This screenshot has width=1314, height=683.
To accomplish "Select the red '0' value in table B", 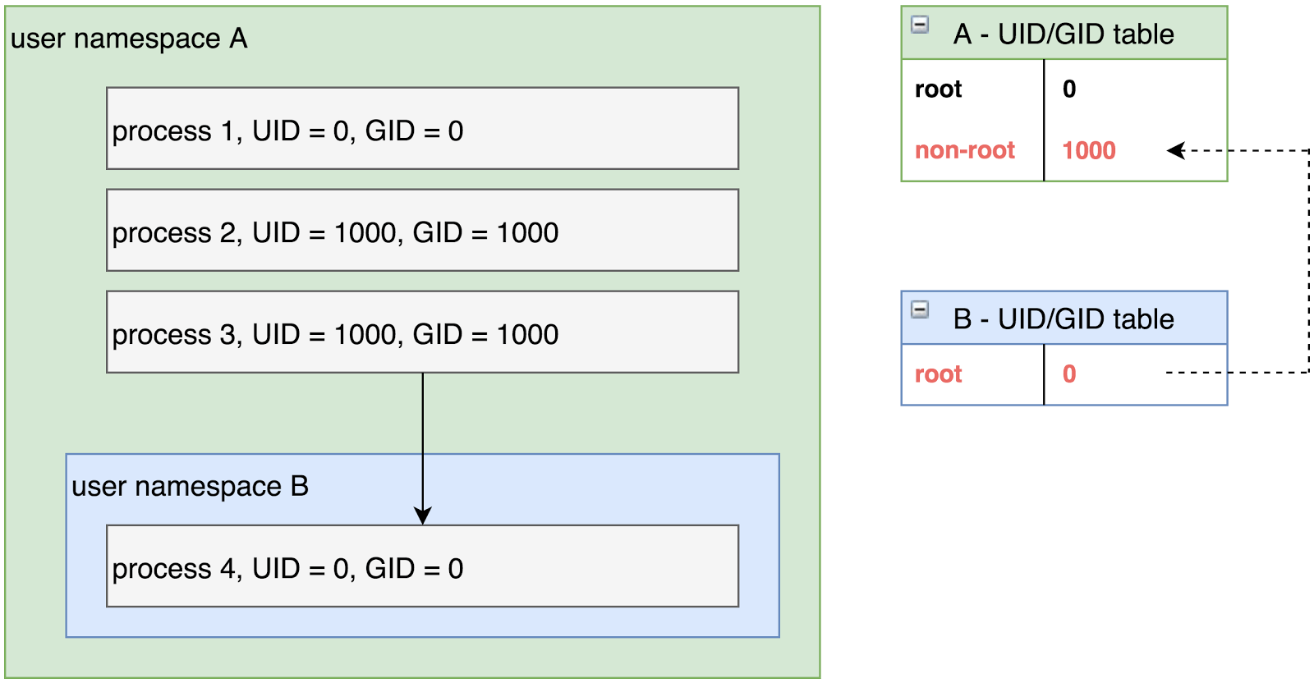I will point(1068,374).
